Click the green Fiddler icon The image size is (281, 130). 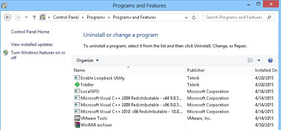pos(77,84)
